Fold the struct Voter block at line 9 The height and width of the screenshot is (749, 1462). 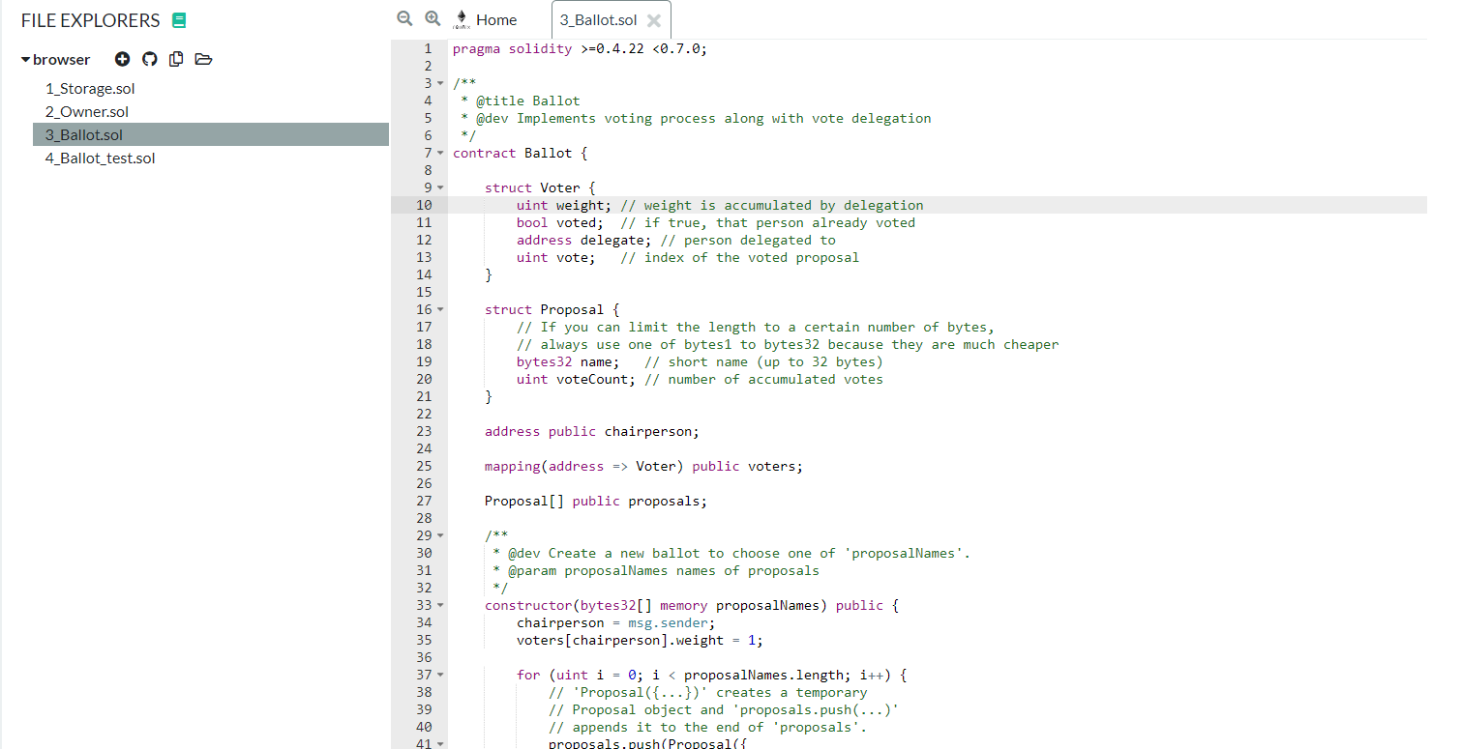440,187
